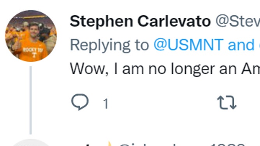
Task: Open the tweet starting "Wow, I am no longer"
Action: (165, 69)
